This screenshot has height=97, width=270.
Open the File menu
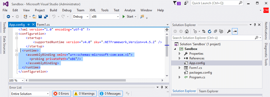[5, 10]
